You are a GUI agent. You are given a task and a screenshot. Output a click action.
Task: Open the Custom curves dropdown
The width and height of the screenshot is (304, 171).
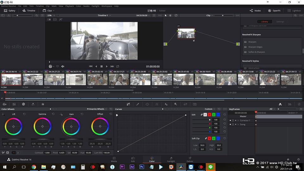coord(210,109)
